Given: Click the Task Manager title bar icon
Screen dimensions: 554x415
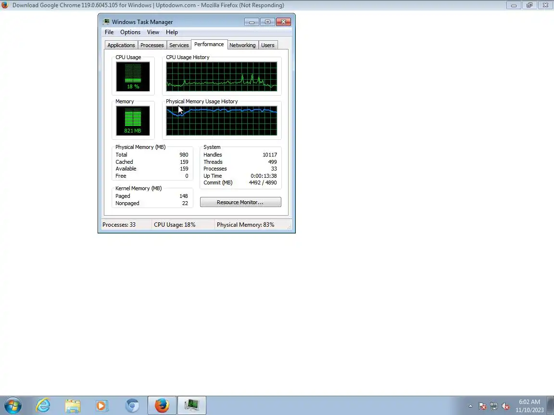Looking at the screenshot, I should click(106, 22).
